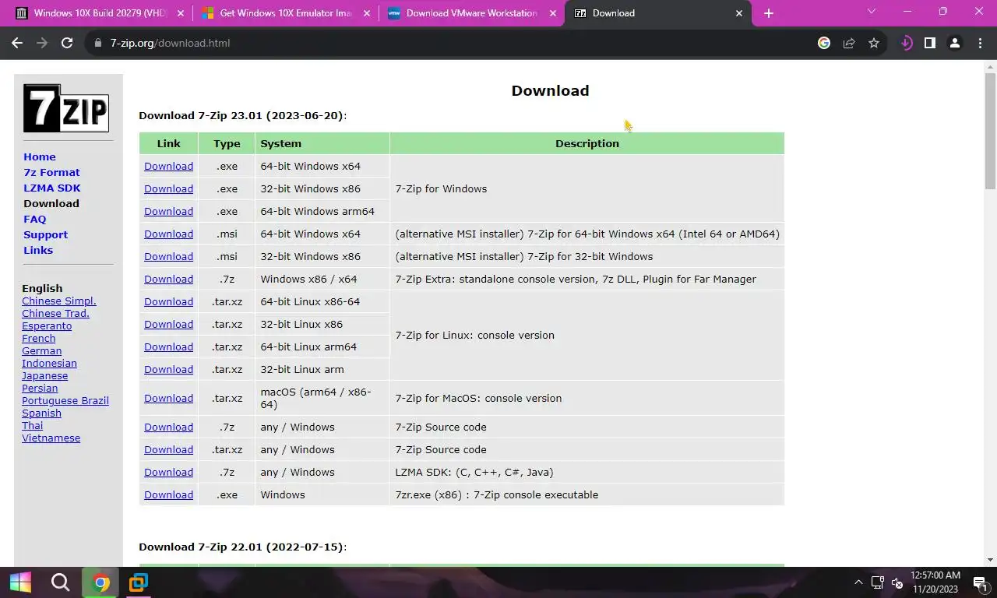Open the downloads extension icon
The height and width of the screenshot is (598, 997).
[906, 43]
